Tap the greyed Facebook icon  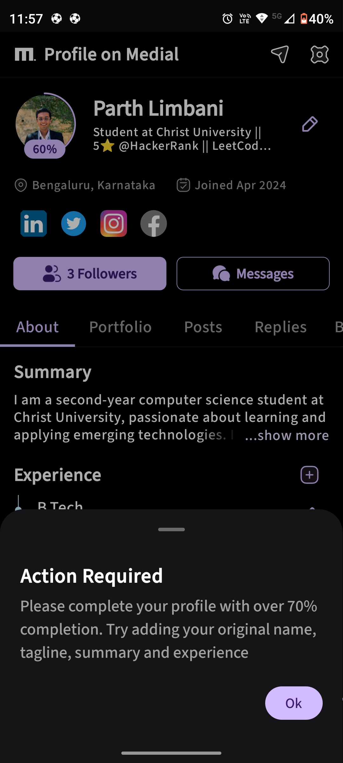pyautogui.click(x=154, y=223)
